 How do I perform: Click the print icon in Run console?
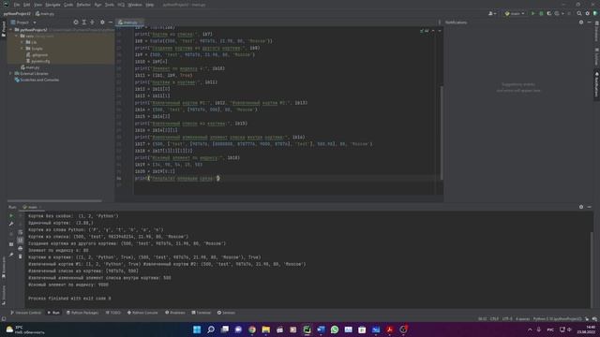tap(21, 248)
